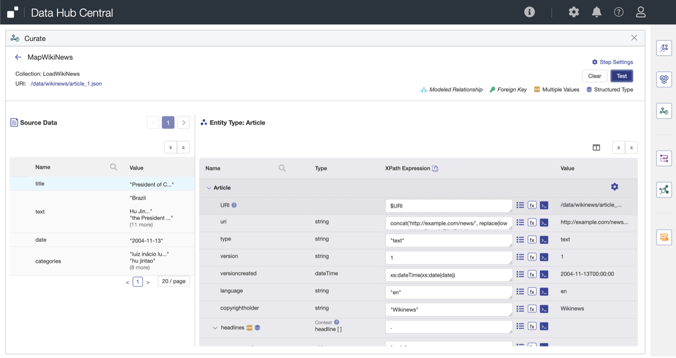Open the source field list icon for the type row
Viewport: 676px width, 358px height.
coord(520,240)
